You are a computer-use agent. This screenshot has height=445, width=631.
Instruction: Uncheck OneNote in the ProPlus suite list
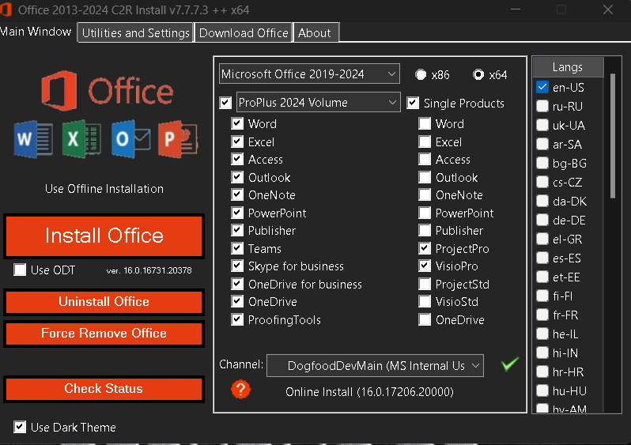click(237, 194)
